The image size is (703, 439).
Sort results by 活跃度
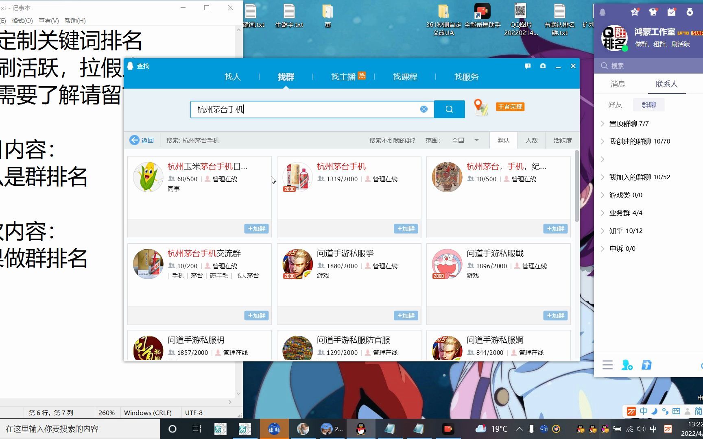(563, 140)
